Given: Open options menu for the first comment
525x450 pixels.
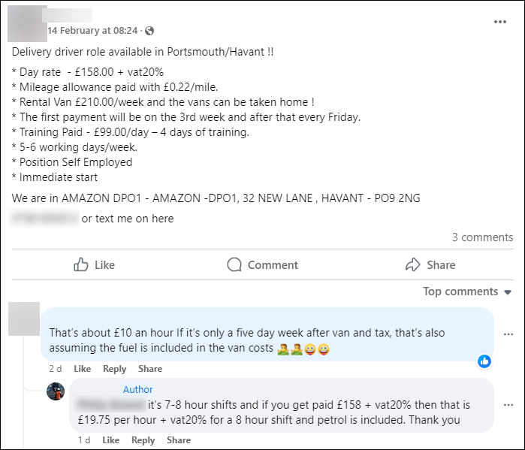Looking at the screenshot, I should coord(508,334).
